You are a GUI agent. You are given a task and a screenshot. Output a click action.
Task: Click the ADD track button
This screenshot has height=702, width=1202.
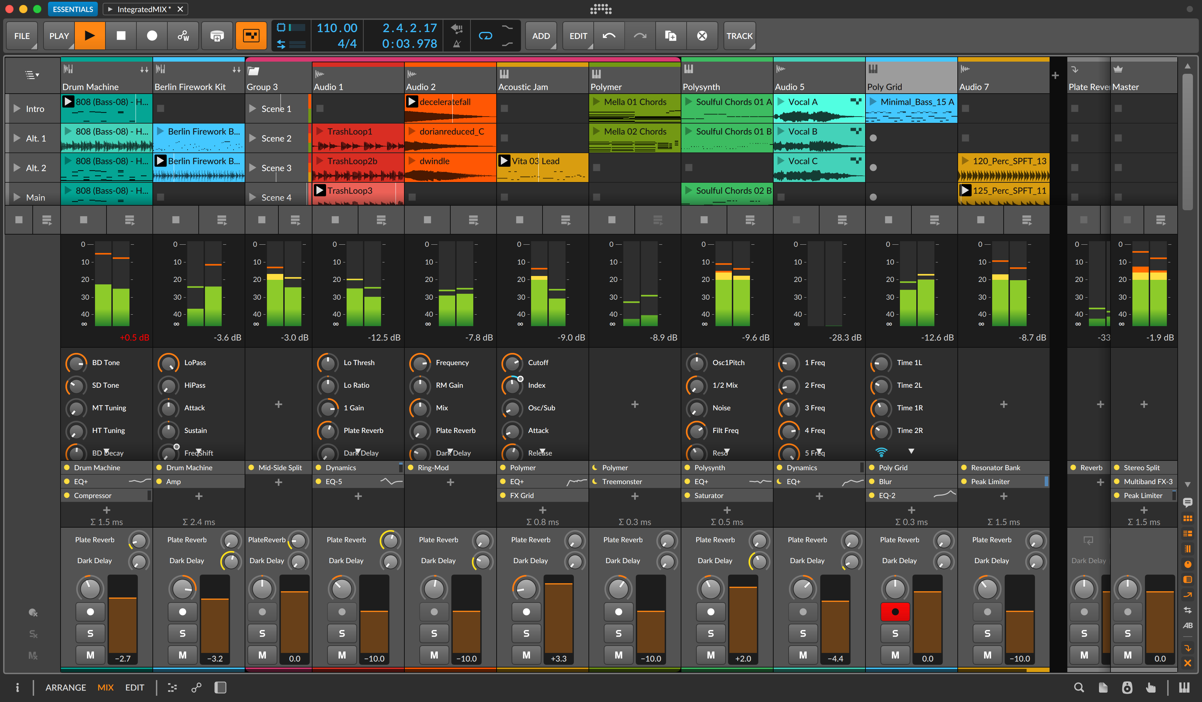(540, 36)
